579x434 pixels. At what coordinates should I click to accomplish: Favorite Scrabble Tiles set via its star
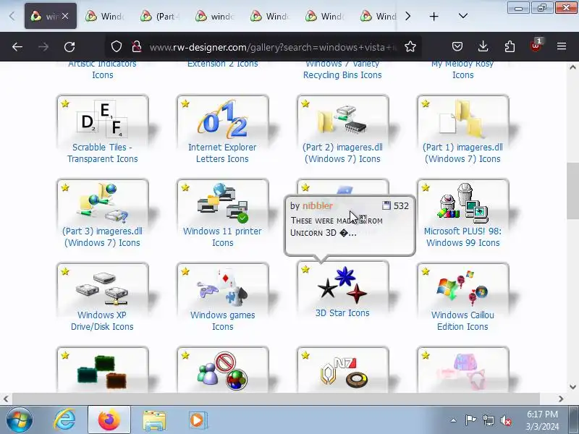[65, 103]
